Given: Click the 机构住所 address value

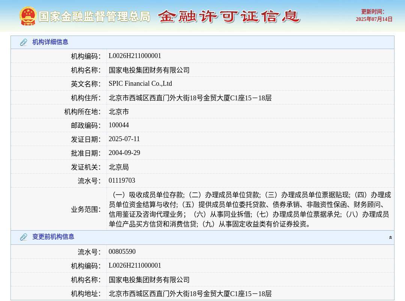Looking at the screenshot, I should 190,98.
